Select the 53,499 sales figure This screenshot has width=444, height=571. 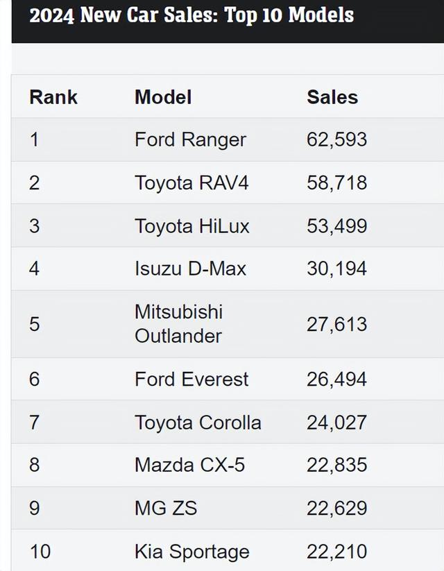336,225
